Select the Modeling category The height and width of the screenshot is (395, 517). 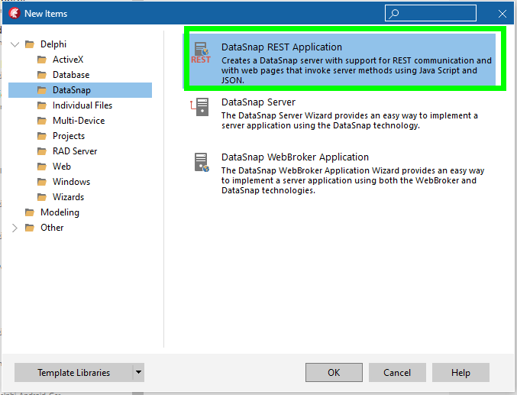point(60,212)
